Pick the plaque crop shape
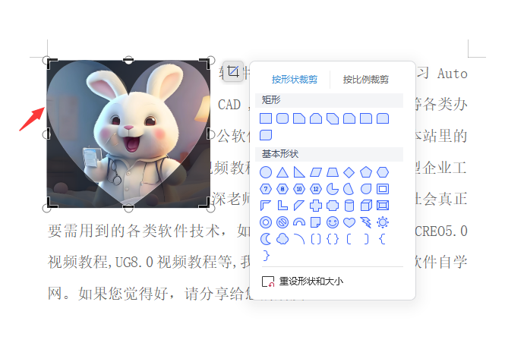 coord(333,206)
